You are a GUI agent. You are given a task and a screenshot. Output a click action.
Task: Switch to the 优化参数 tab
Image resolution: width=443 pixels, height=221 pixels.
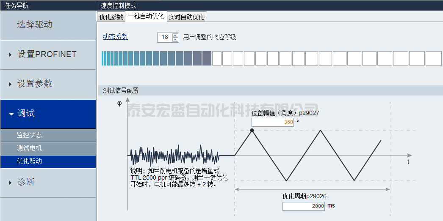pos(111,17)
